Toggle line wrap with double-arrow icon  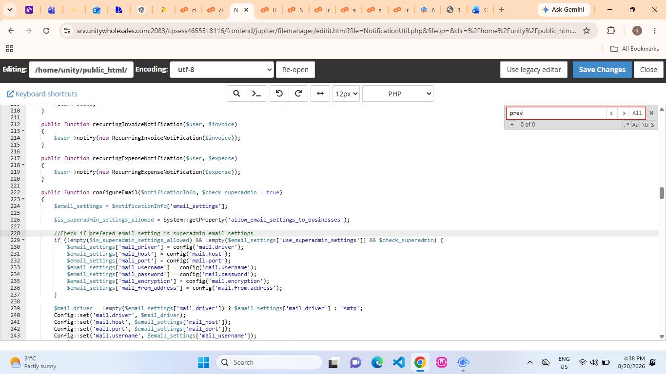(320, 94)
